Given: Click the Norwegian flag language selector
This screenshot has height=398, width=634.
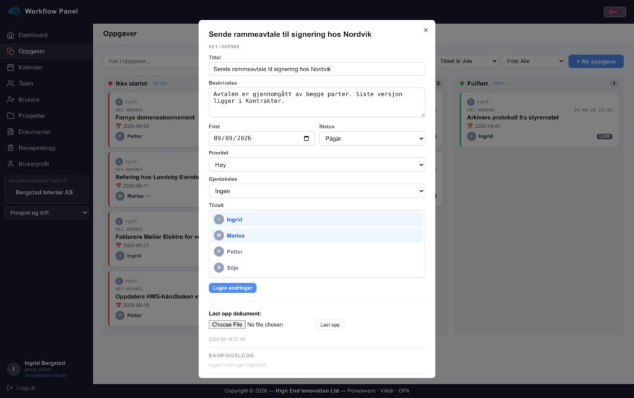Looking at the screenshot, I should coord(615,12).
